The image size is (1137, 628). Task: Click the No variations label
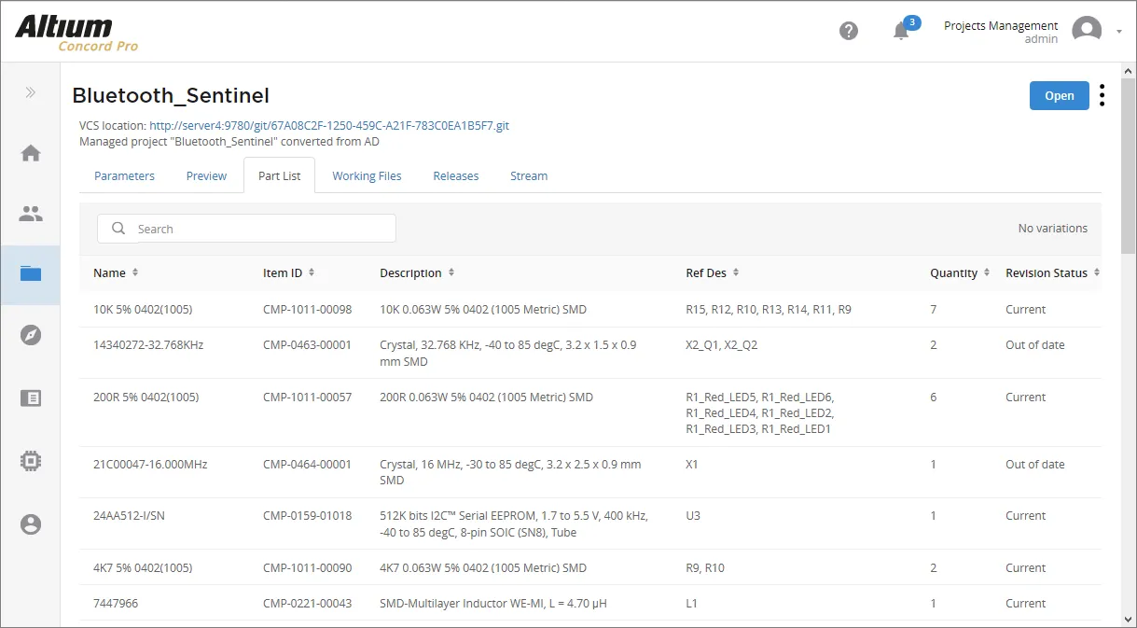tap(1052, 228)
